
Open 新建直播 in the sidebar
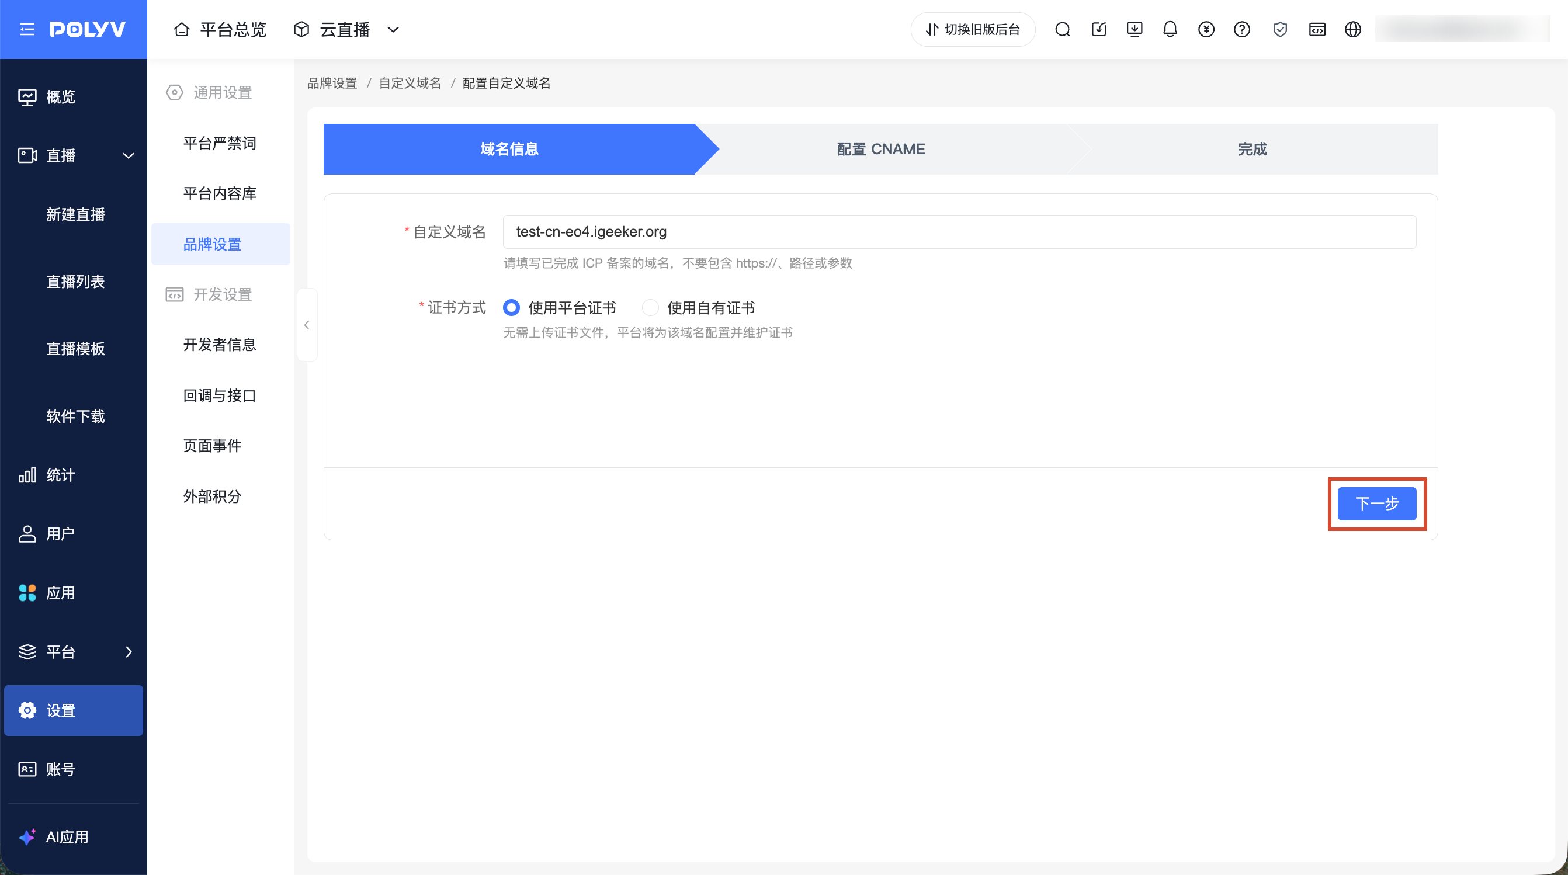coord(75,214)
